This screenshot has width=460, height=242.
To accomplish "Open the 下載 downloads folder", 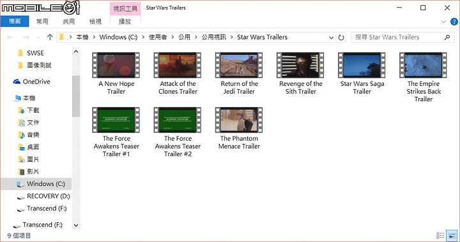I will coord(29,110).
